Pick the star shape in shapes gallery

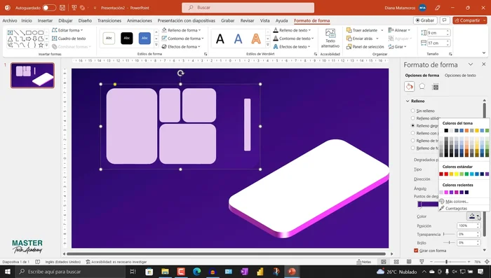[x=41, y=45]
